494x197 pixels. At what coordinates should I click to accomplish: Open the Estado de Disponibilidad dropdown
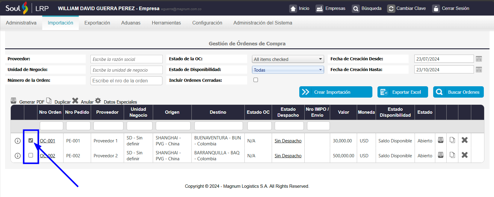point(288,70)
